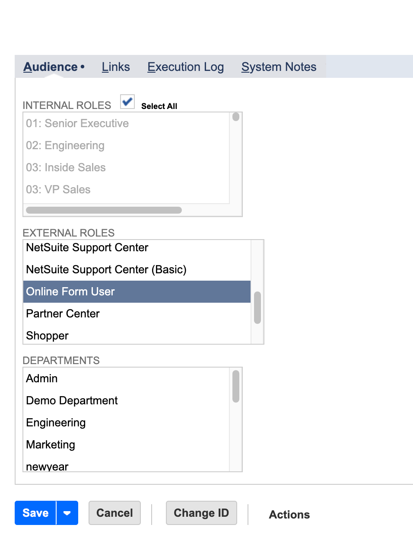Select the Audience tab
Screen dimensions: 413x544
51,67
